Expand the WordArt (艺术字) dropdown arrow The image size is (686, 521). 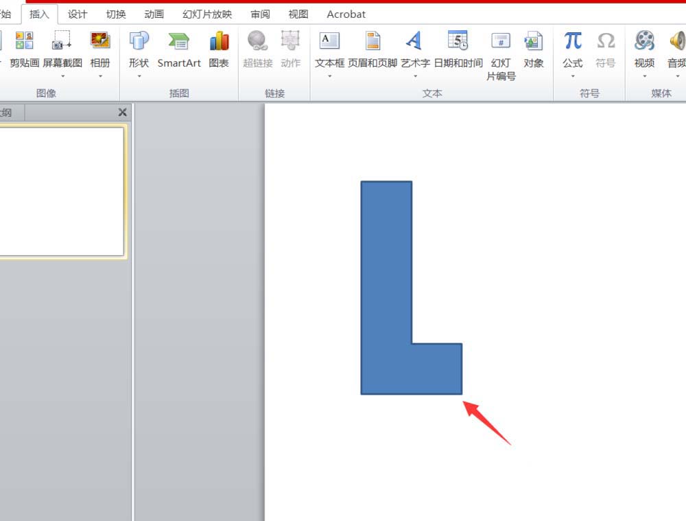click(x=415, y=76)
